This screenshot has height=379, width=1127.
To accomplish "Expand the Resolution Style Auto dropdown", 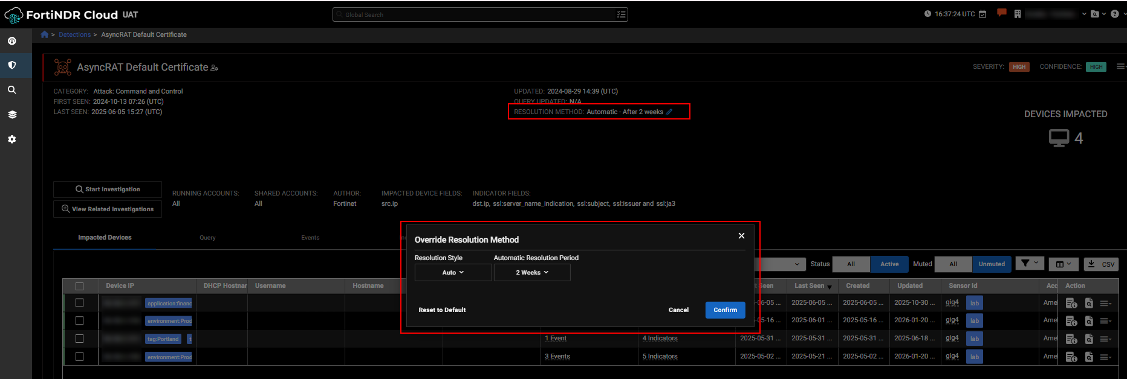I will [453, 273].
